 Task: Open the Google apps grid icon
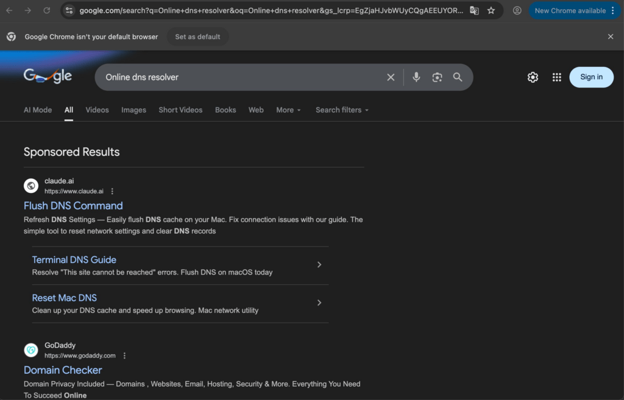556,77
